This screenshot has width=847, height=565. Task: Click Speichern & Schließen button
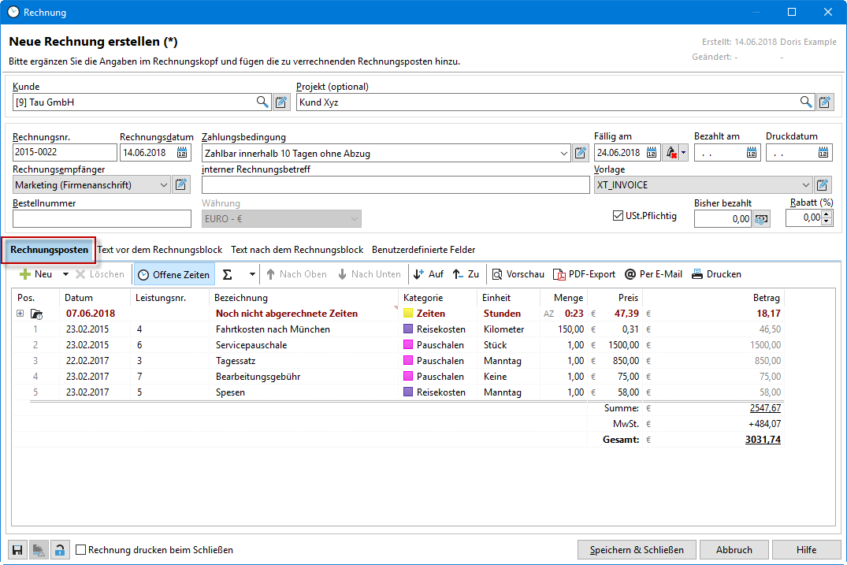coord(637,550)
